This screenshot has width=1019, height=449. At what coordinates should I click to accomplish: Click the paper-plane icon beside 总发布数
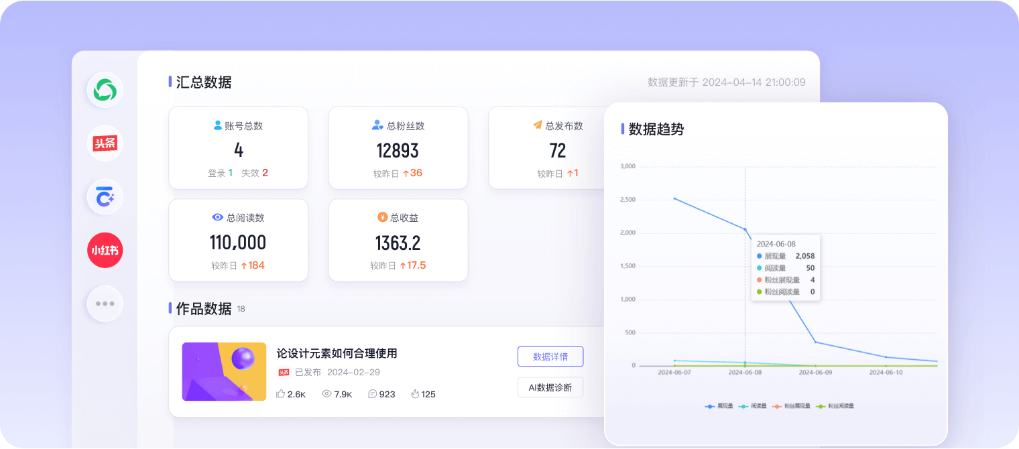click(537, 125)
